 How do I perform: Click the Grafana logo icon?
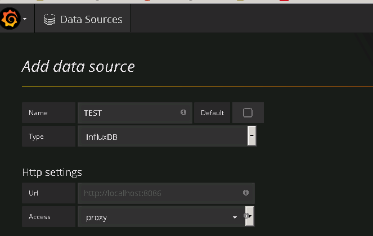click(10, 19)
